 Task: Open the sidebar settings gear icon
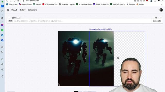tap(2, 70)
